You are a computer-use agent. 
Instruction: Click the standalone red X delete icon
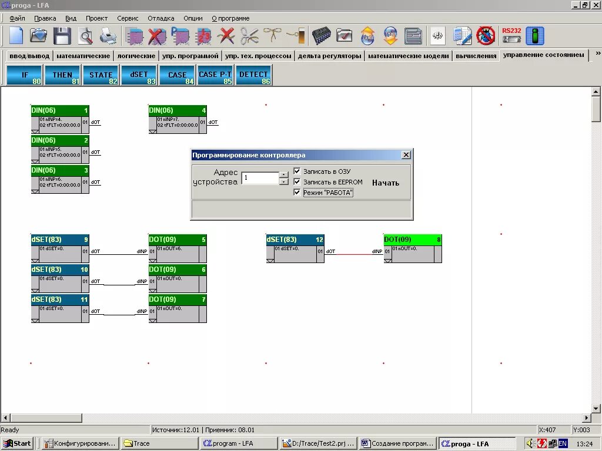(226, 36)
